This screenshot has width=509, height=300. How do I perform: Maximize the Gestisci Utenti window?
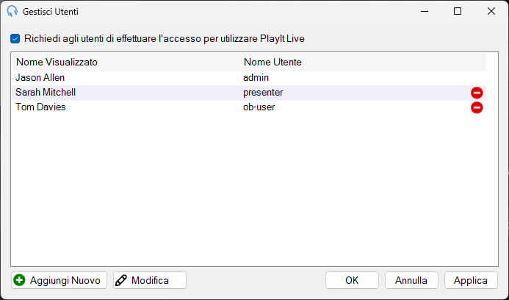click(x=458, y=11)
